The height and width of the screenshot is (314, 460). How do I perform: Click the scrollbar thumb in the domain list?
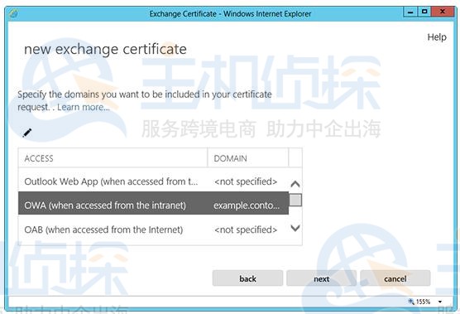295,200
